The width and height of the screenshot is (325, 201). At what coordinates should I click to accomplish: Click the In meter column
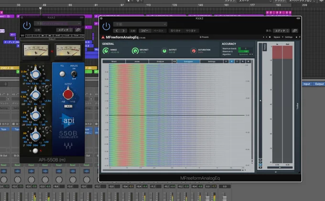pyautogui.click(x=277, y=104)
